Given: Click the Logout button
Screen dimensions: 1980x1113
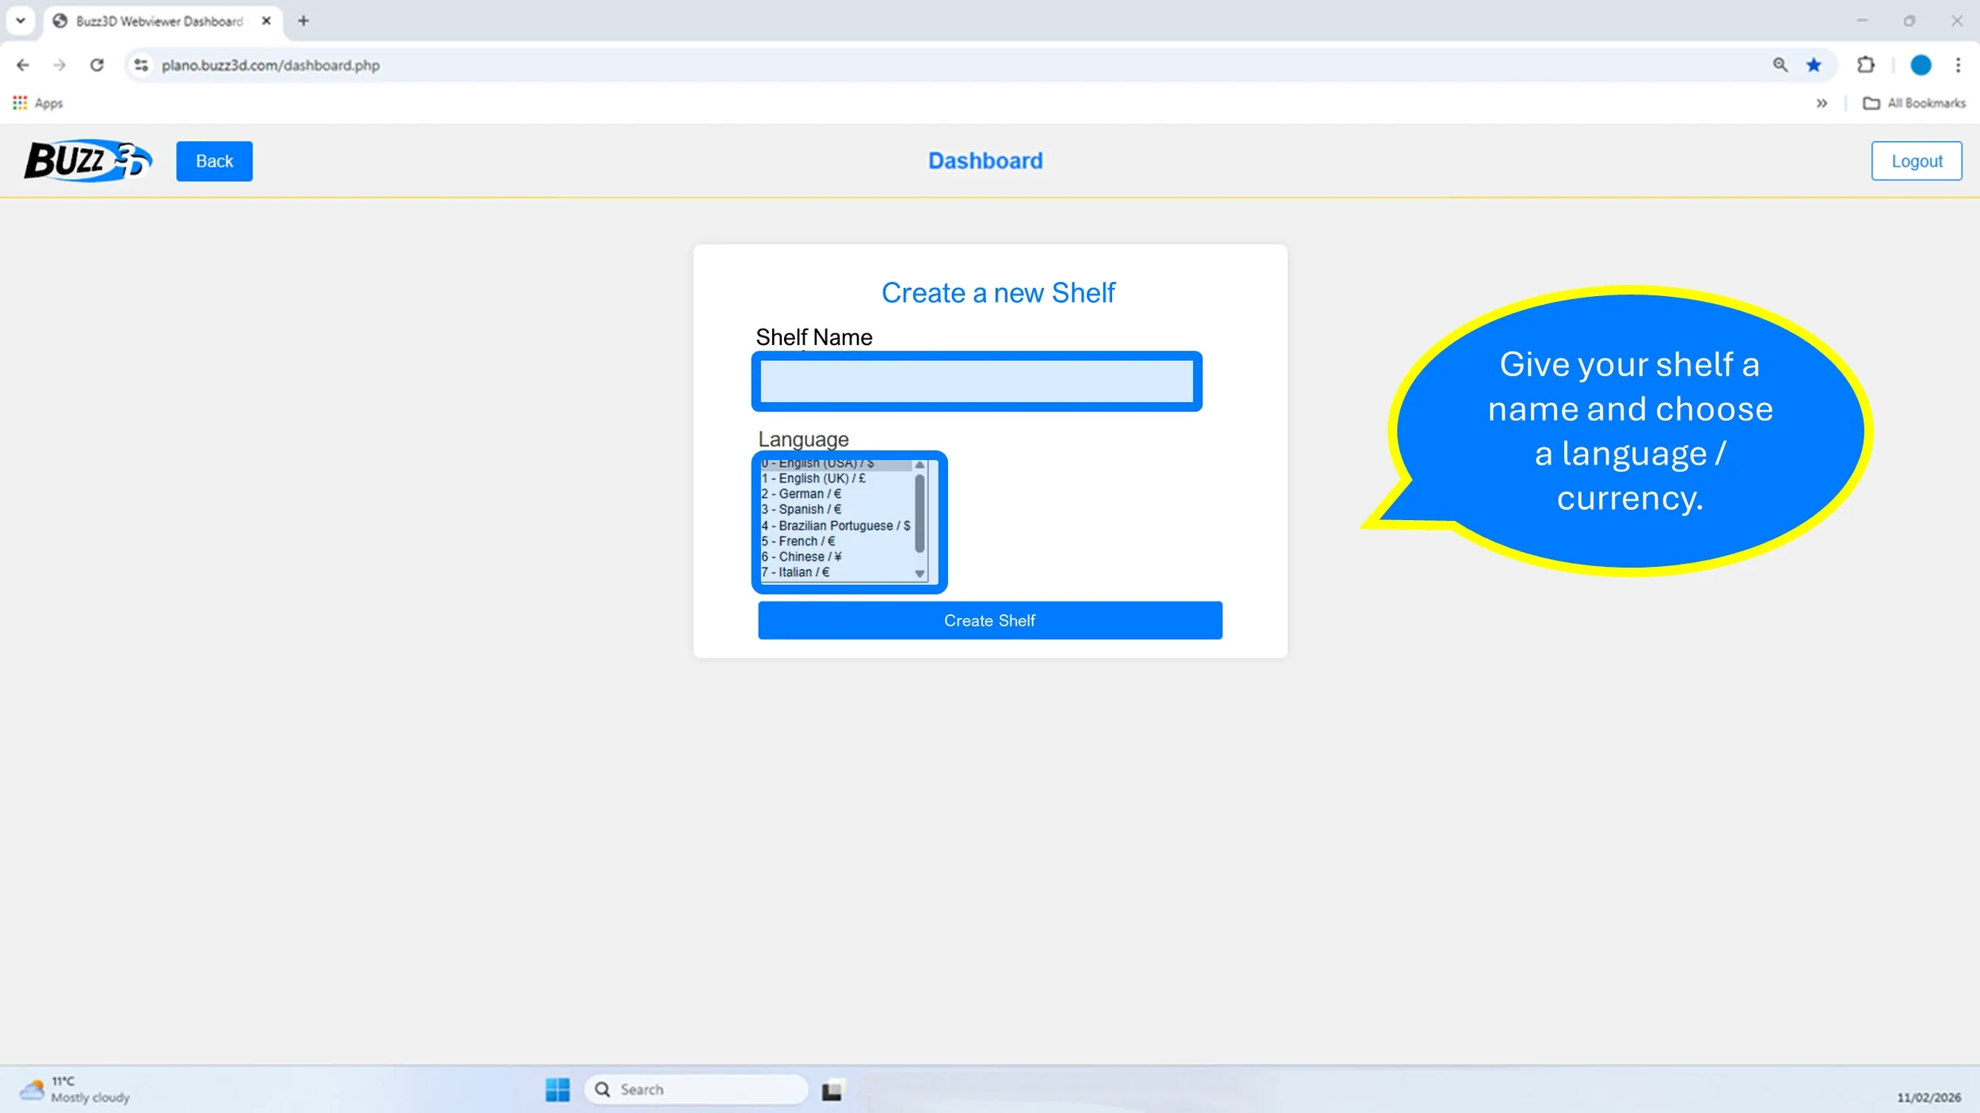Looking at the screenshot, I should pyautogui.click(x=1916, y=161).
